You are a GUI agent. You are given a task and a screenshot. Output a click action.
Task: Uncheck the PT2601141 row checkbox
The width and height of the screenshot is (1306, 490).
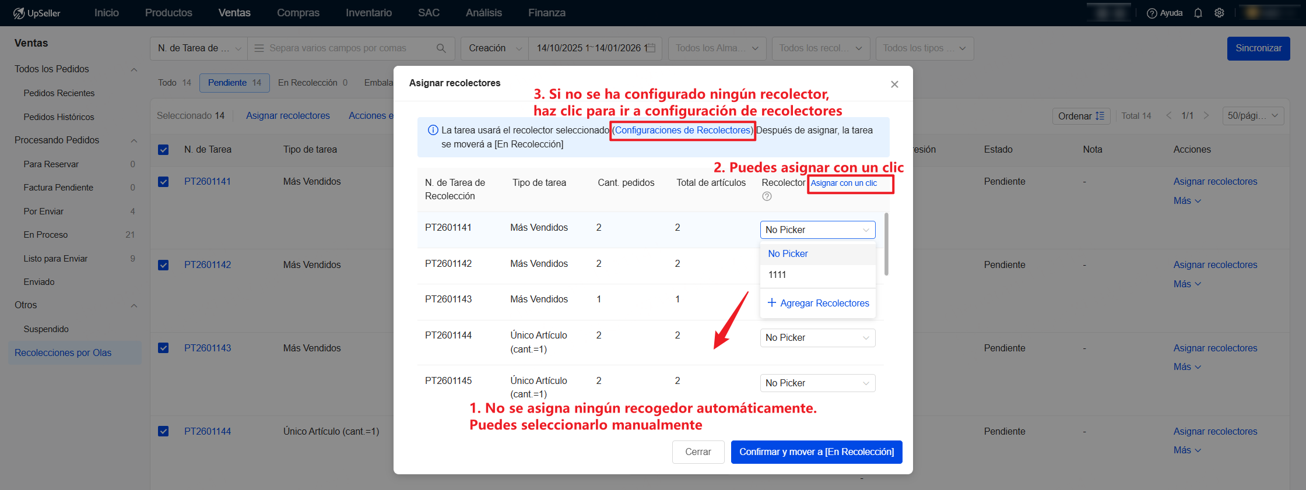click(163, 182)
